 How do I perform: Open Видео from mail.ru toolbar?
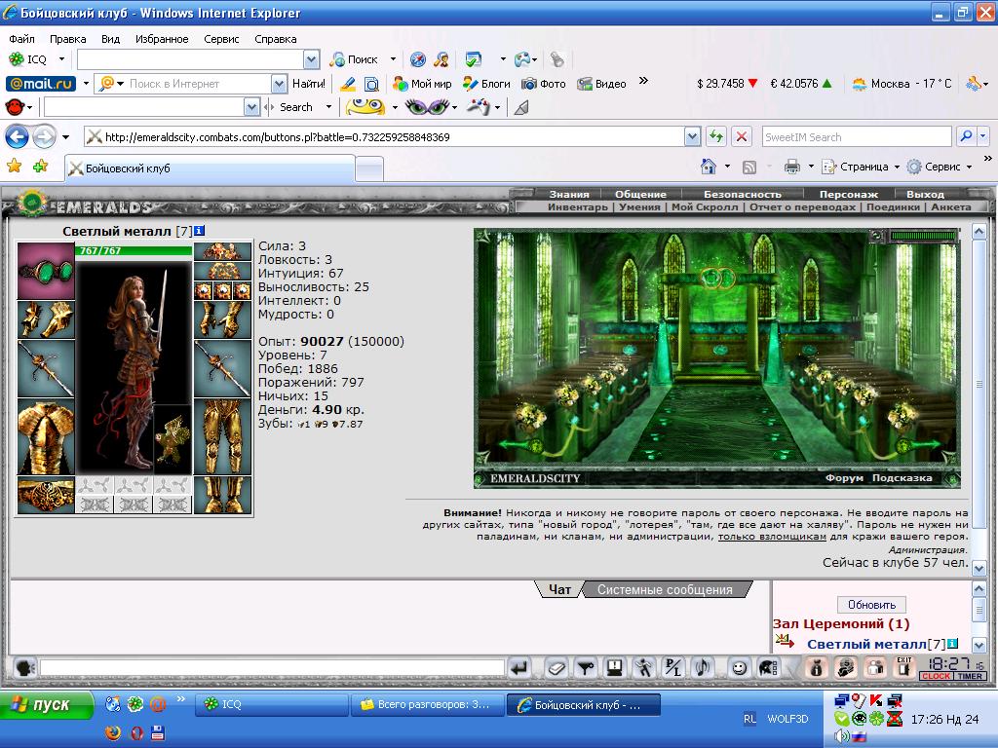point(601,84)
